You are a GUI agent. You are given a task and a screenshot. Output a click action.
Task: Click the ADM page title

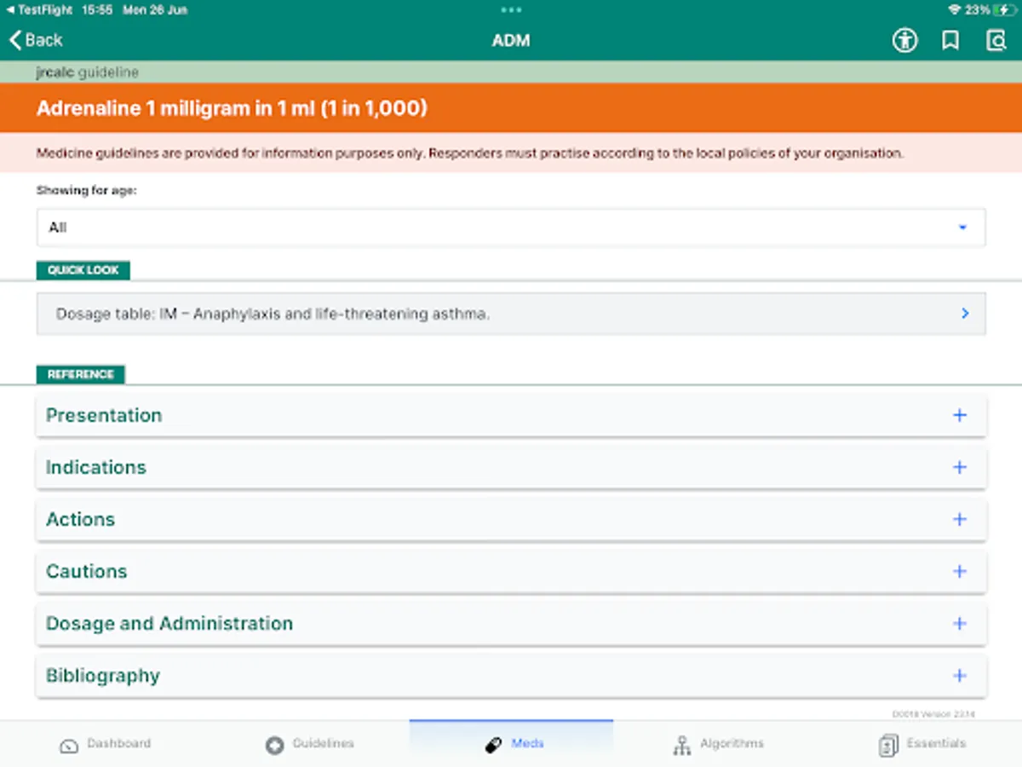(511, 40)
